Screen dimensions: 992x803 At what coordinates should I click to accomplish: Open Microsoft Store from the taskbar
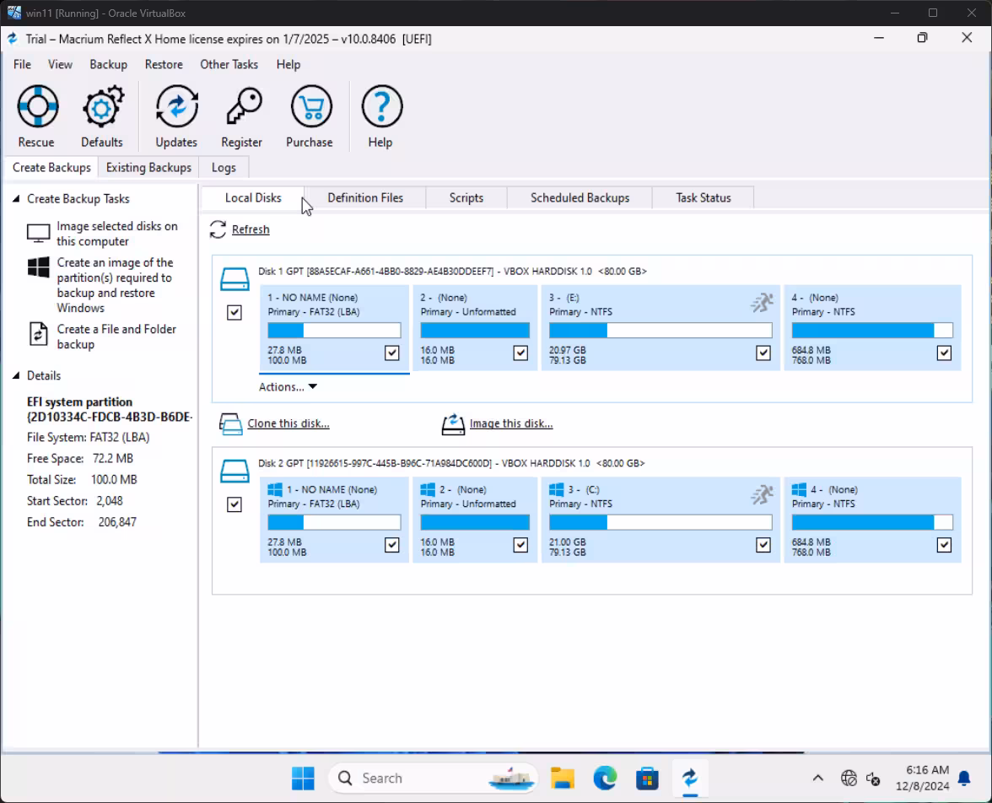click(647, 779)
